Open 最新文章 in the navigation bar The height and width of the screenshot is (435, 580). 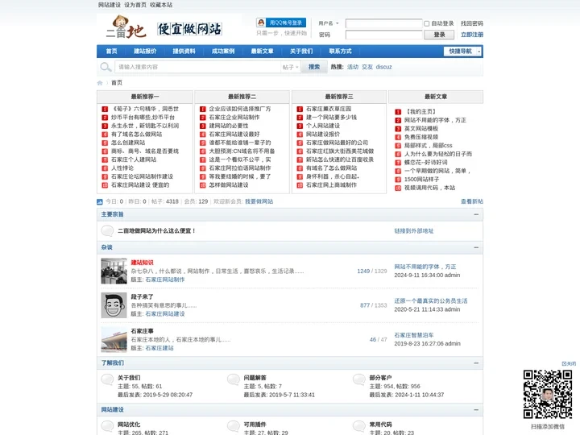click(263, 51)
